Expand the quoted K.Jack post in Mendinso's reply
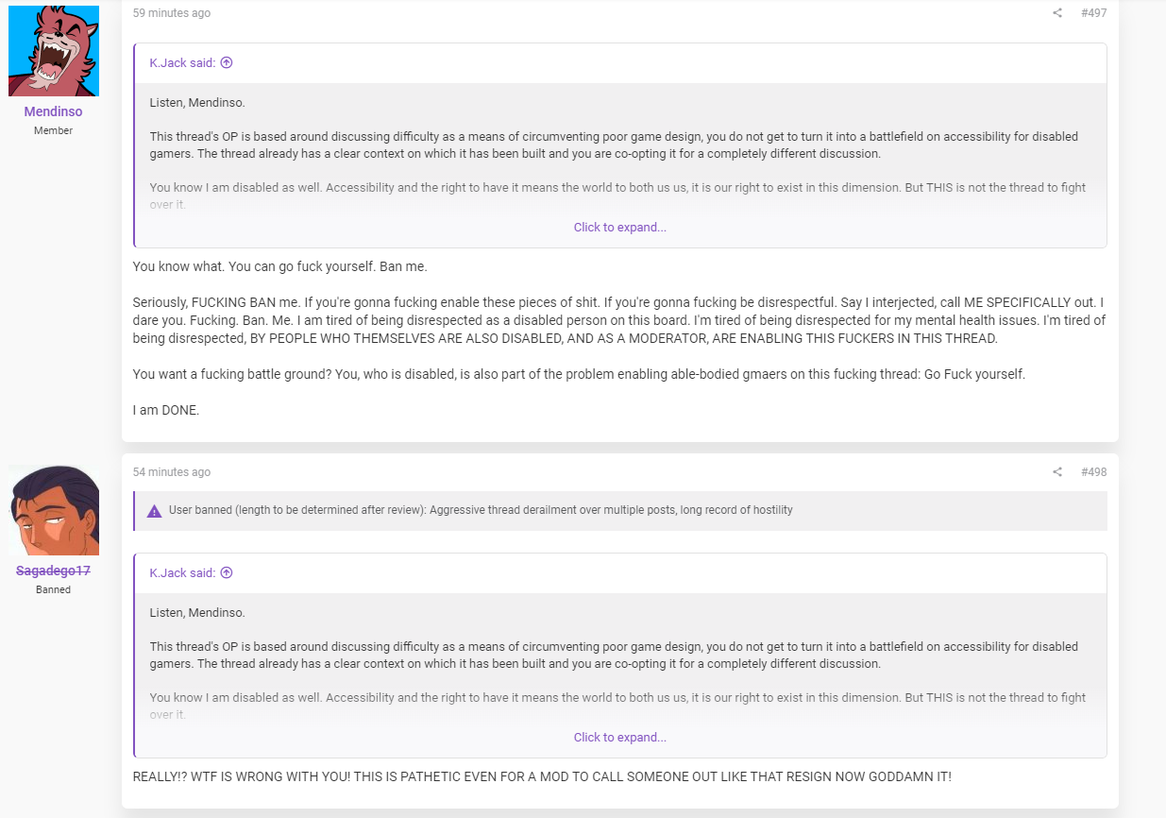This screenshot has width=1166, height=818. 620,228
